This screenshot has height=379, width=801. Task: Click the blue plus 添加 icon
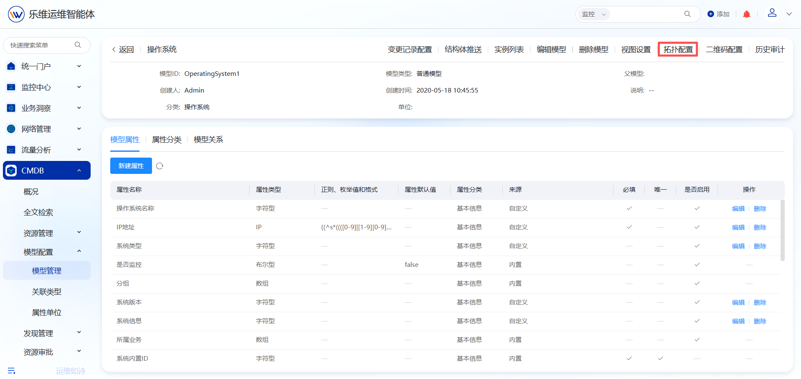[x=711, y=14]
